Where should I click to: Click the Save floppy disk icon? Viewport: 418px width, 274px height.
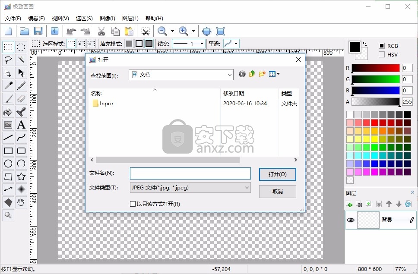point(38,31)
